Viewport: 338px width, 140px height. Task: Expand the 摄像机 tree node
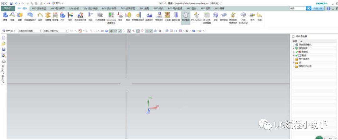pyautogui.click(x=293, y=52)
